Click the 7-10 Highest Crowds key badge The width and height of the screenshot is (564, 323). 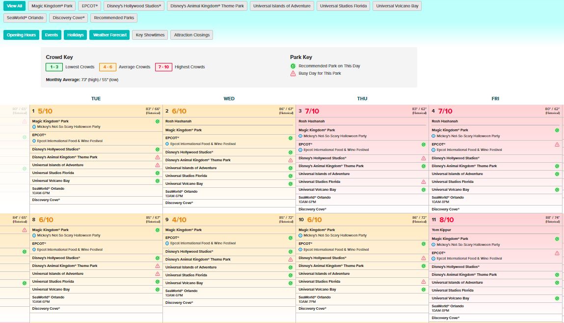click(163, 67)
